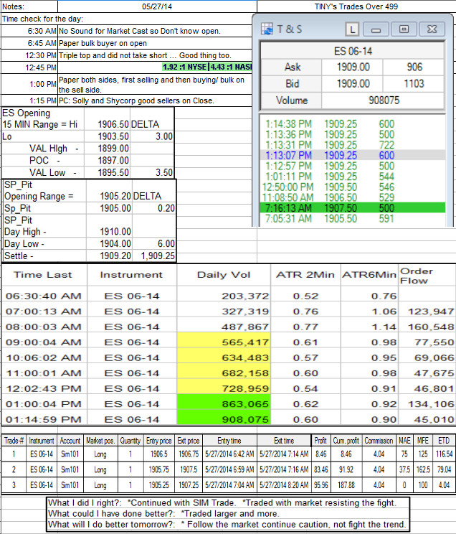Click the 15 MIN Range Hi value 1906.50
The width and height of the screenshot is (456, 534).
click(x=113, y=124)
